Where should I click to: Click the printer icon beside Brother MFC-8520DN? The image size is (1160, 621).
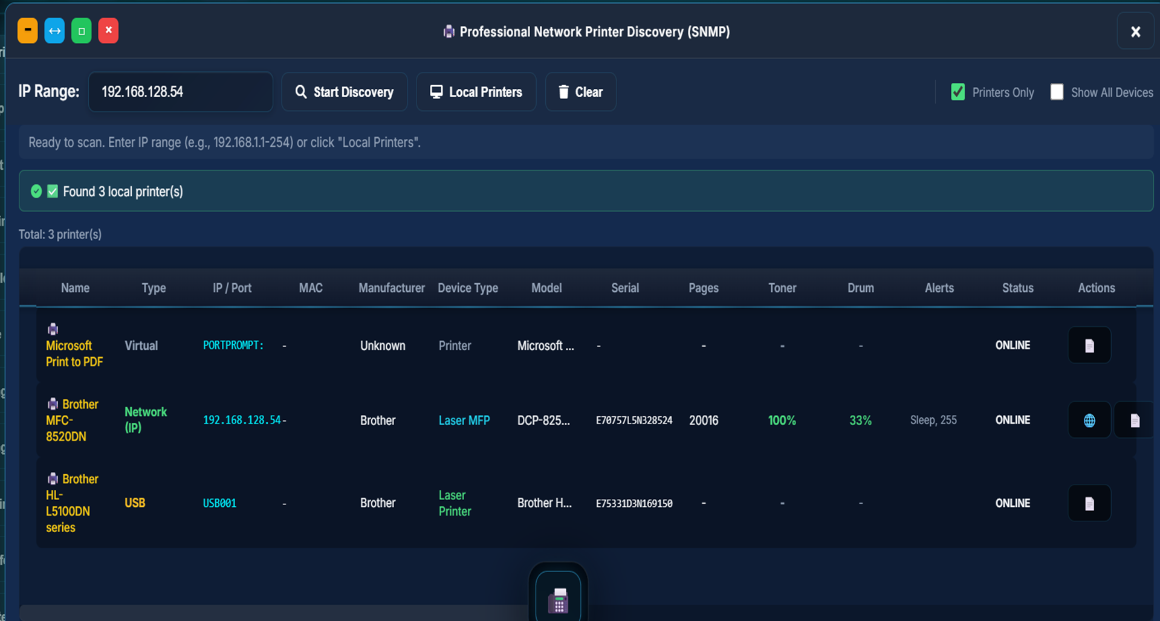pyautogui.click(x=53, y=404)
